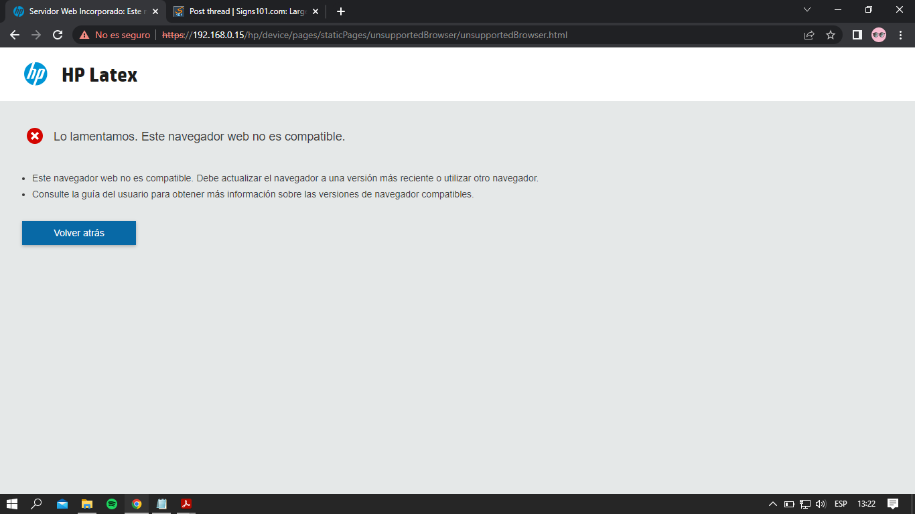Open File Explorer from taskbar
Image resolution: width=915 pixels, height=514 pixels.
[87, 504]
